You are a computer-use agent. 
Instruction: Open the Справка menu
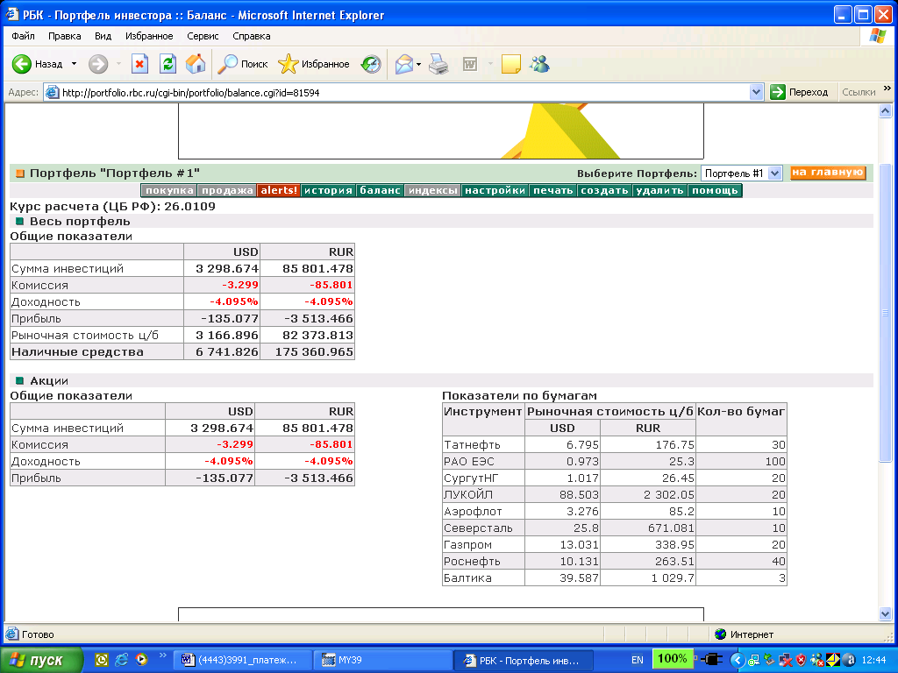[252, 36]
